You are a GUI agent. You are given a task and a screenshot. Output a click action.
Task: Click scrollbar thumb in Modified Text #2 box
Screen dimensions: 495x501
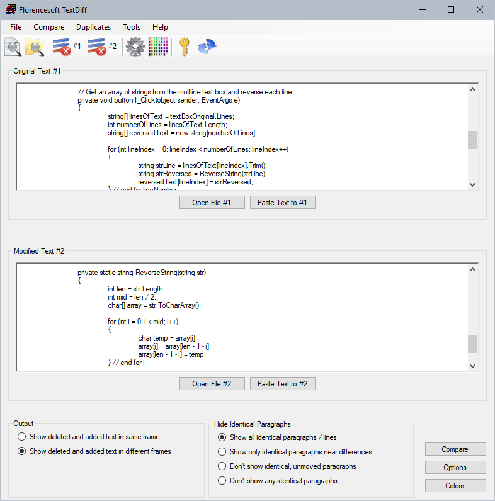472,344
